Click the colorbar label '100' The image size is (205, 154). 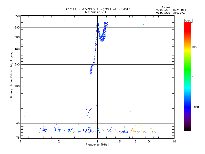194,47
